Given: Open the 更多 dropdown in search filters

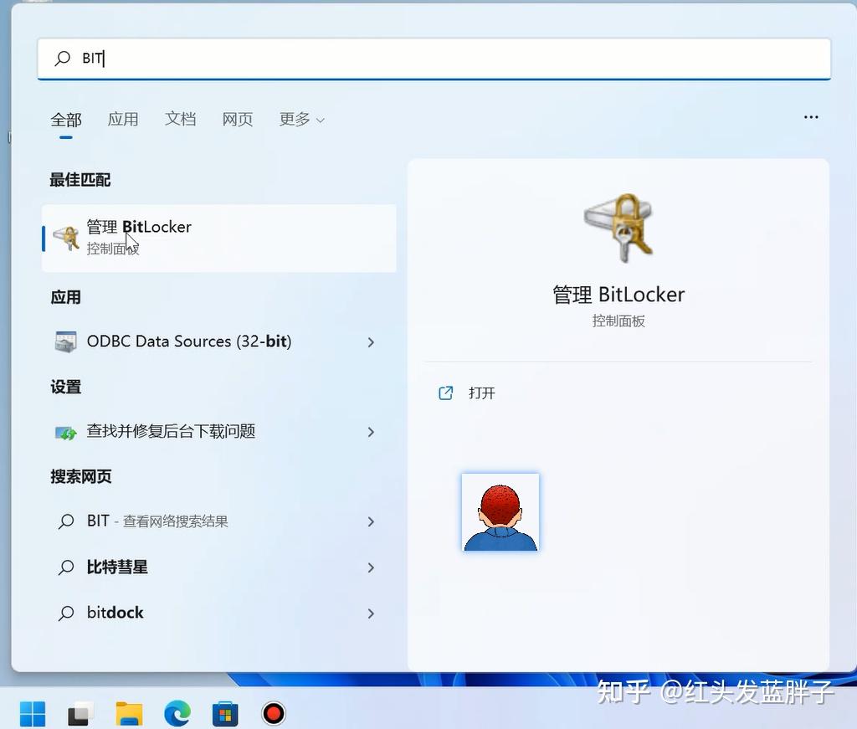Looking at the screenshot, I should tap(301, 119).
